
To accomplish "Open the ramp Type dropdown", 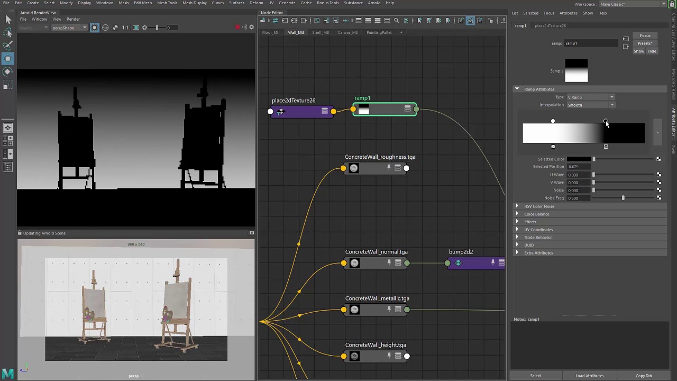I will point(591,97).
